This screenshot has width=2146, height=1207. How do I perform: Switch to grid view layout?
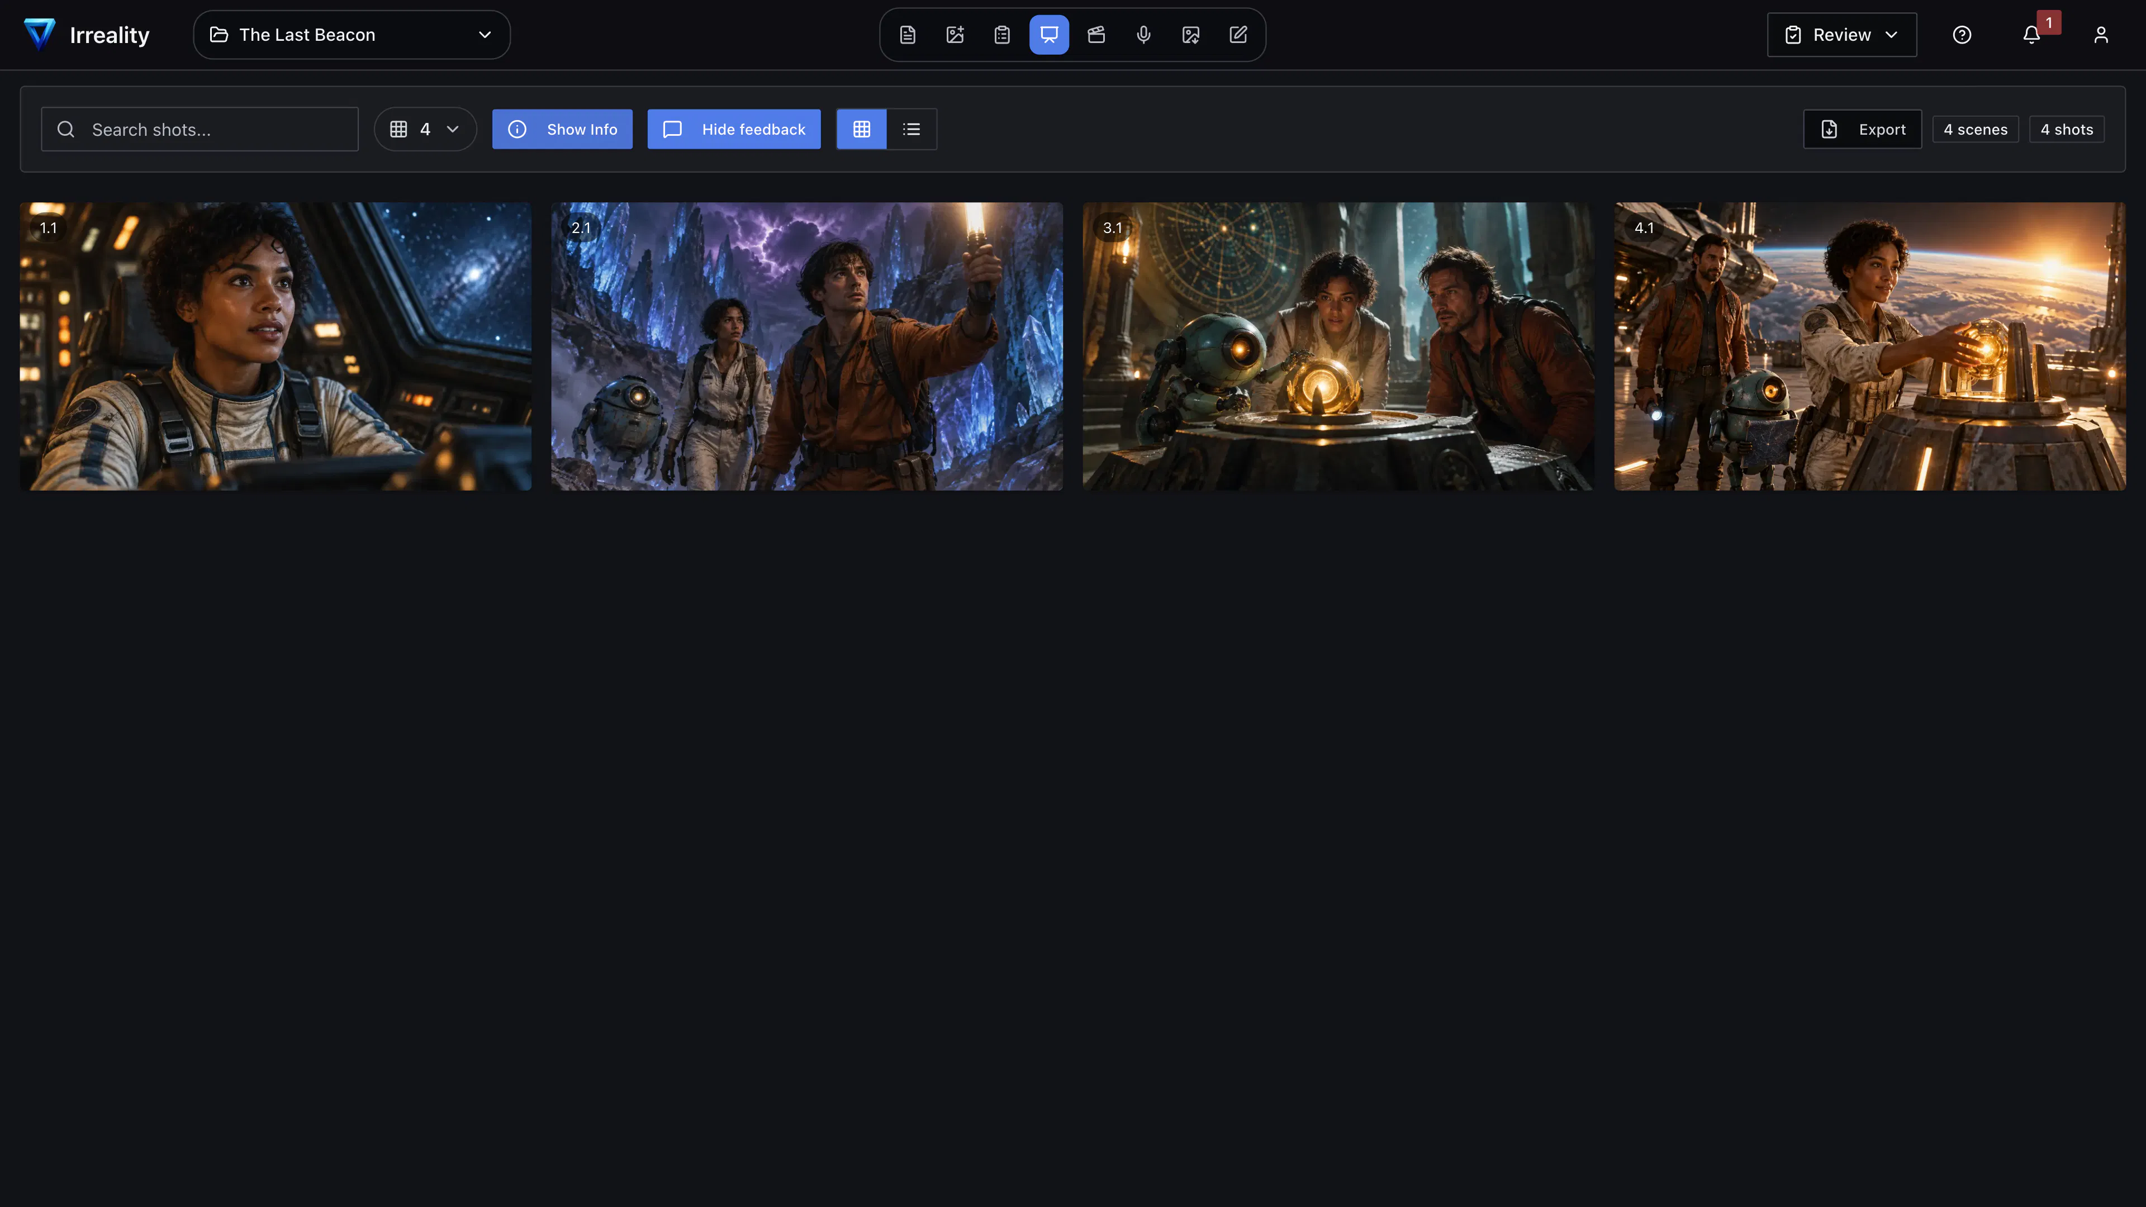[x=861, y=129]
